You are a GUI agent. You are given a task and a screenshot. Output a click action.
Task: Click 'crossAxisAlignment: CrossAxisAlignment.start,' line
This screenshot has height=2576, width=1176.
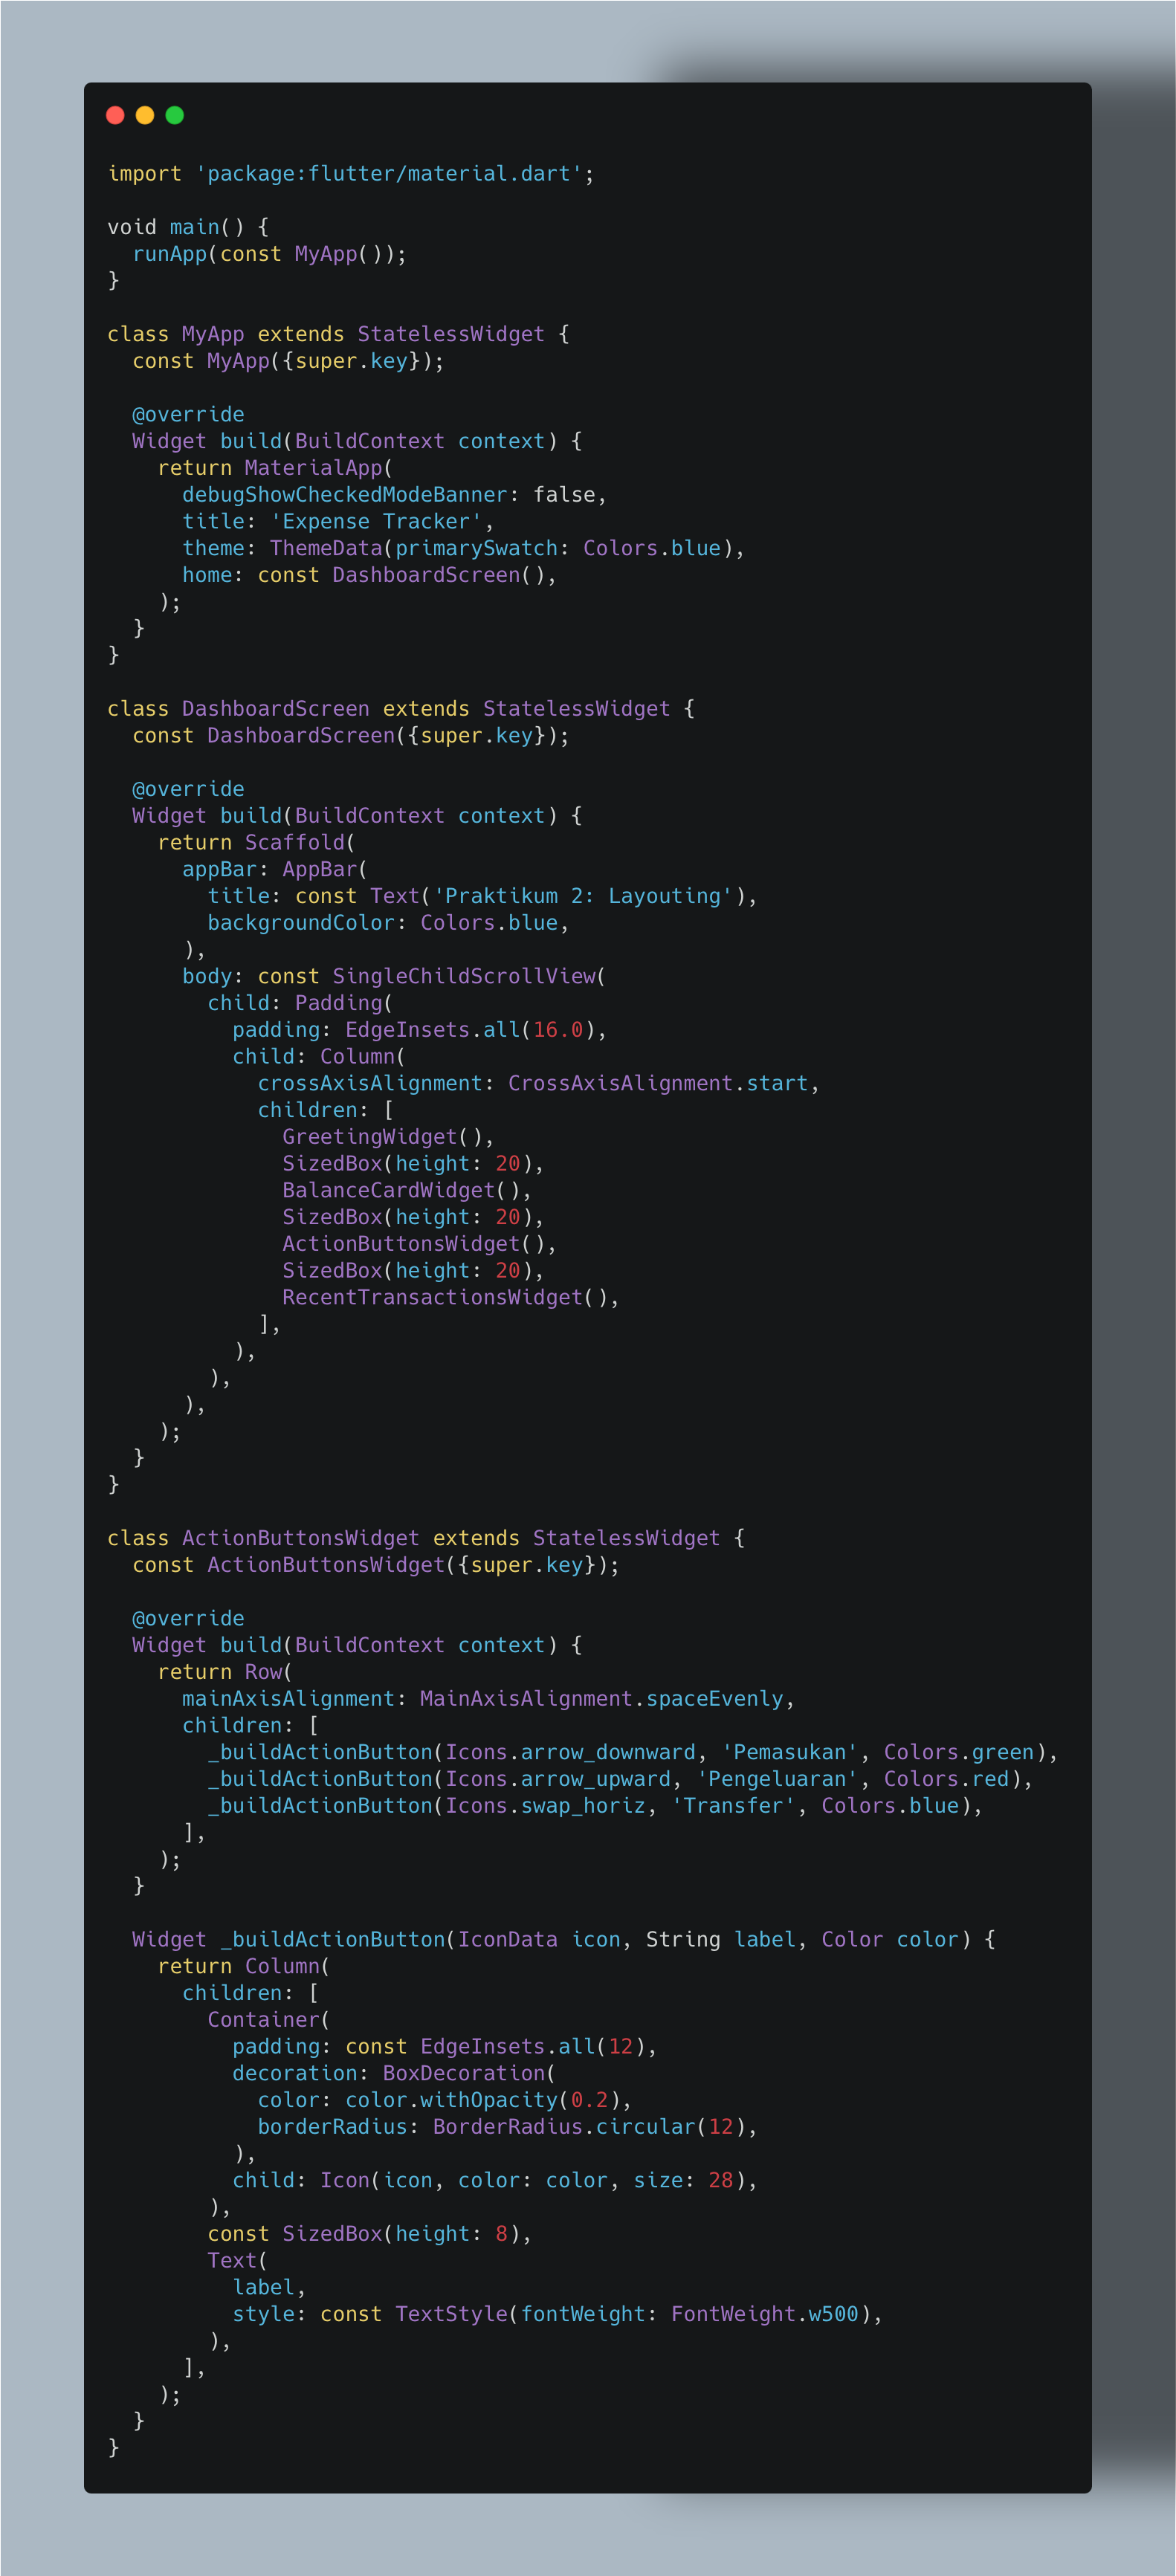(x=538, y=1084)
